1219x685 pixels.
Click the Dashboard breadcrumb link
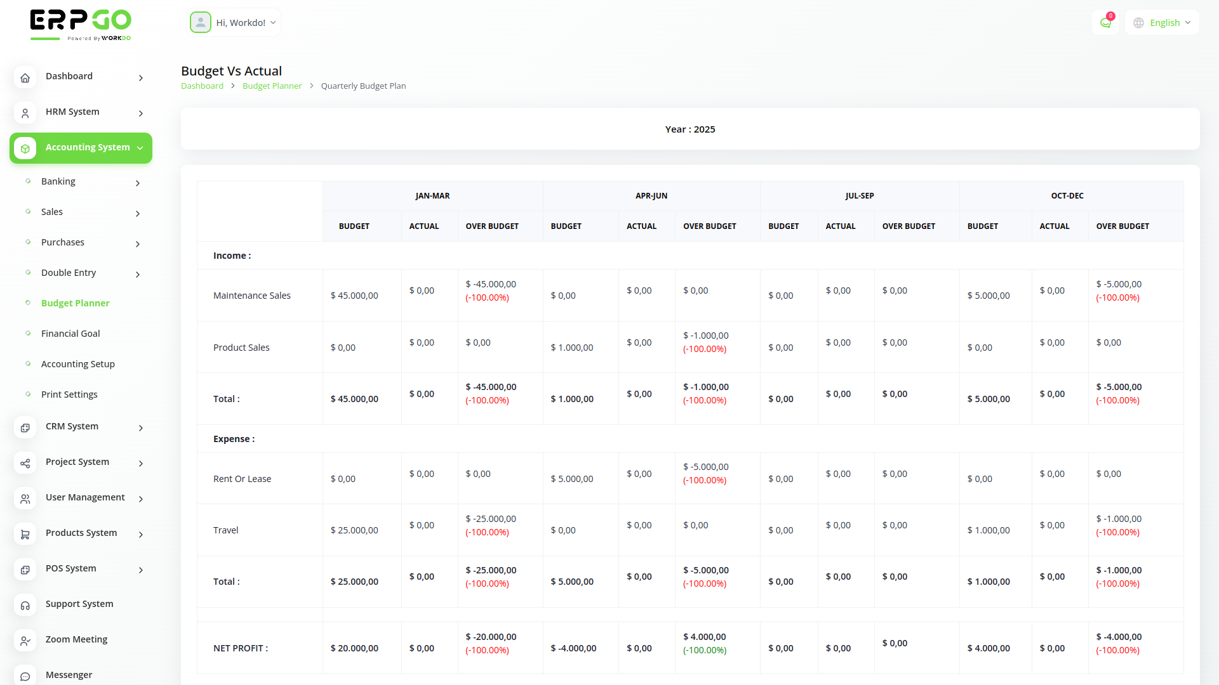point(202,86)
